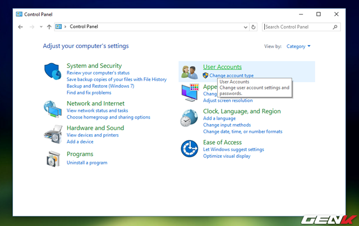This screenshot has height=226, width=359.
Task: Expand the breadcrumb chevron before Control Panel
Action: point(65,27)
